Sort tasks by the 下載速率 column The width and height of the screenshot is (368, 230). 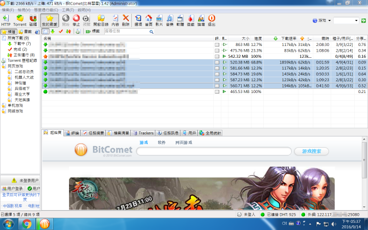[281, 38]
